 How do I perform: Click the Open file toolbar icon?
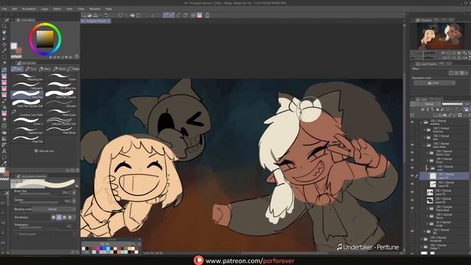[x=90, y=15]
